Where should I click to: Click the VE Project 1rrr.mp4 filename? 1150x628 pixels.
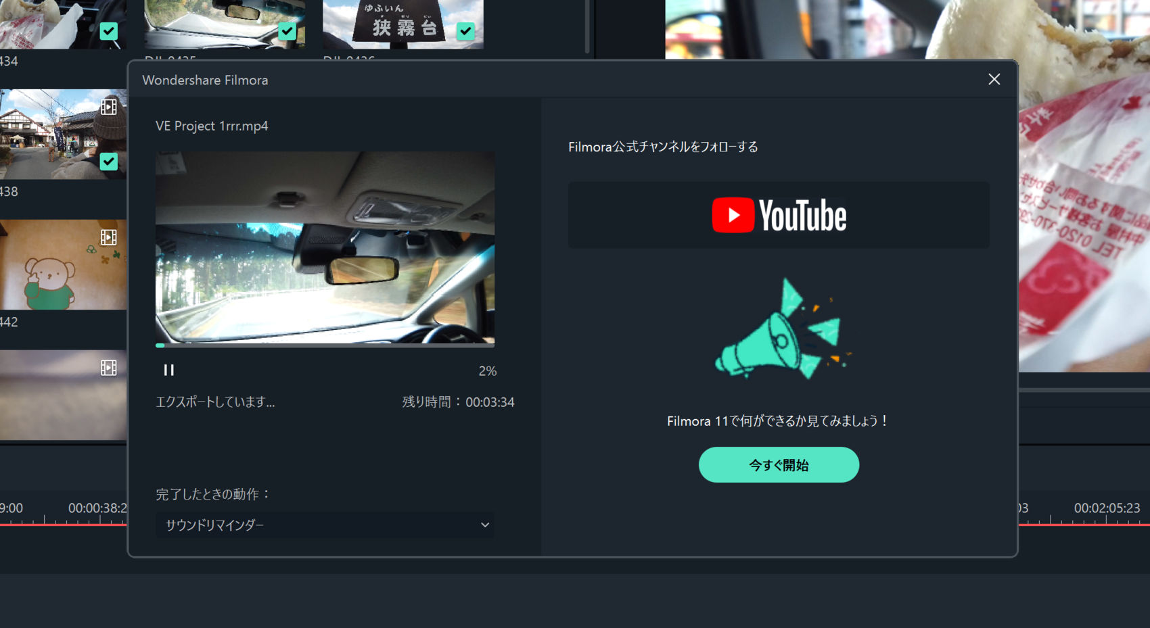click(212, 126)
